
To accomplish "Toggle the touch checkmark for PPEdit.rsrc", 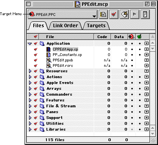I will point(36,66).
